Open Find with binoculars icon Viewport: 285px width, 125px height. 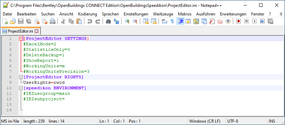(108, 22)
